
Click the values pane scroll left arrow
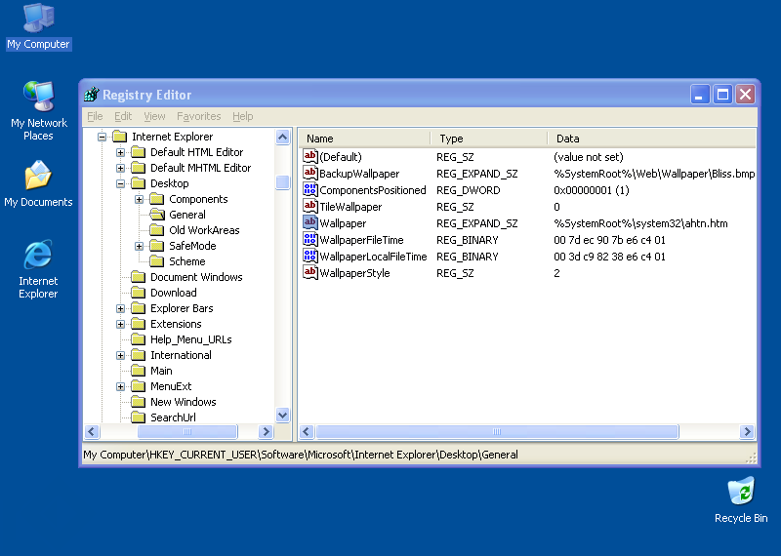pyautogui.click(x=307, y=431)
